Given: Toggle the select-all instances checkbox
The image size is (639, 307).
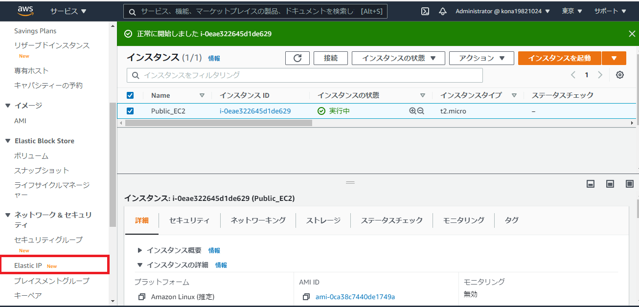Looking at the screenshot, I should (x=130, y=95).
